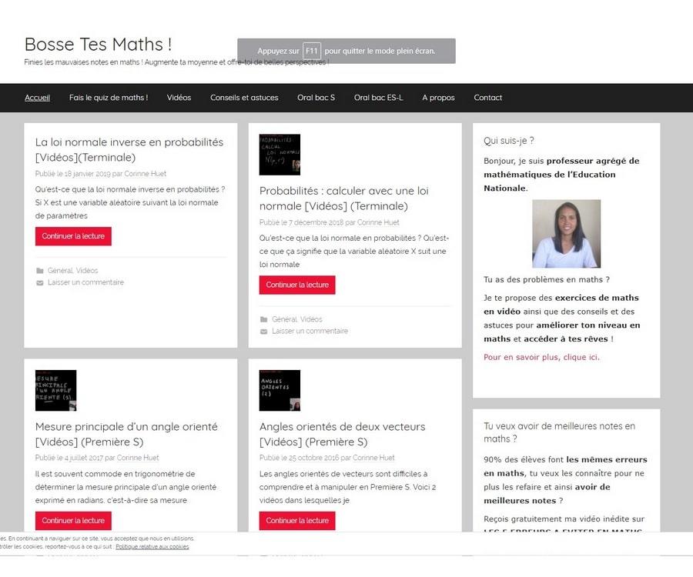Open the Angles orientés video thumbnail
693x577 pixels.
[280, 390]
